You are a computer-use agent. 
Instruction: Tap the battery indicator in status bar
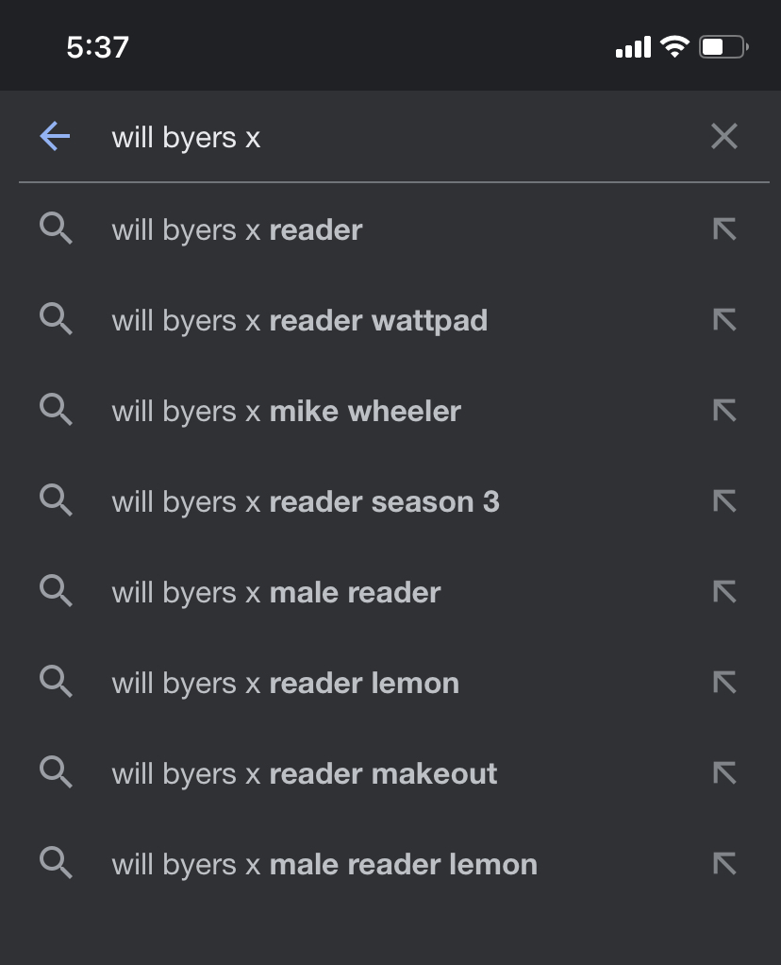(723, 46)
